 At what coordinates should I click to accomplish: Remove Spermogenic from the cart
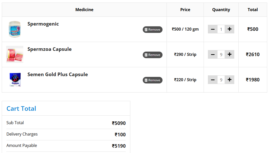pyautogui.click(x=152, y=30)
